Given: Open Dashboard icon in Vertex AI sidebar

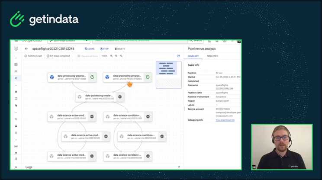Looking at the screenshot, I should (x=16, y=64).
